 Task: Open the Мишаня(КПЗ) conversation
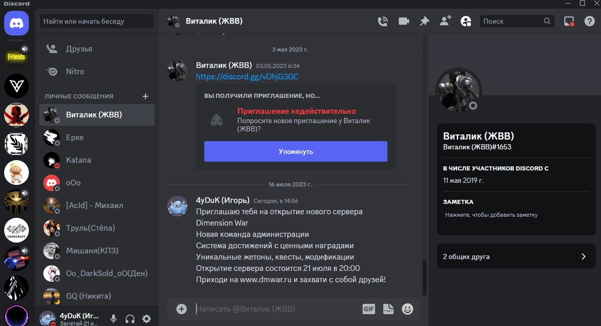pyautogui.click(x=97, y=251)
